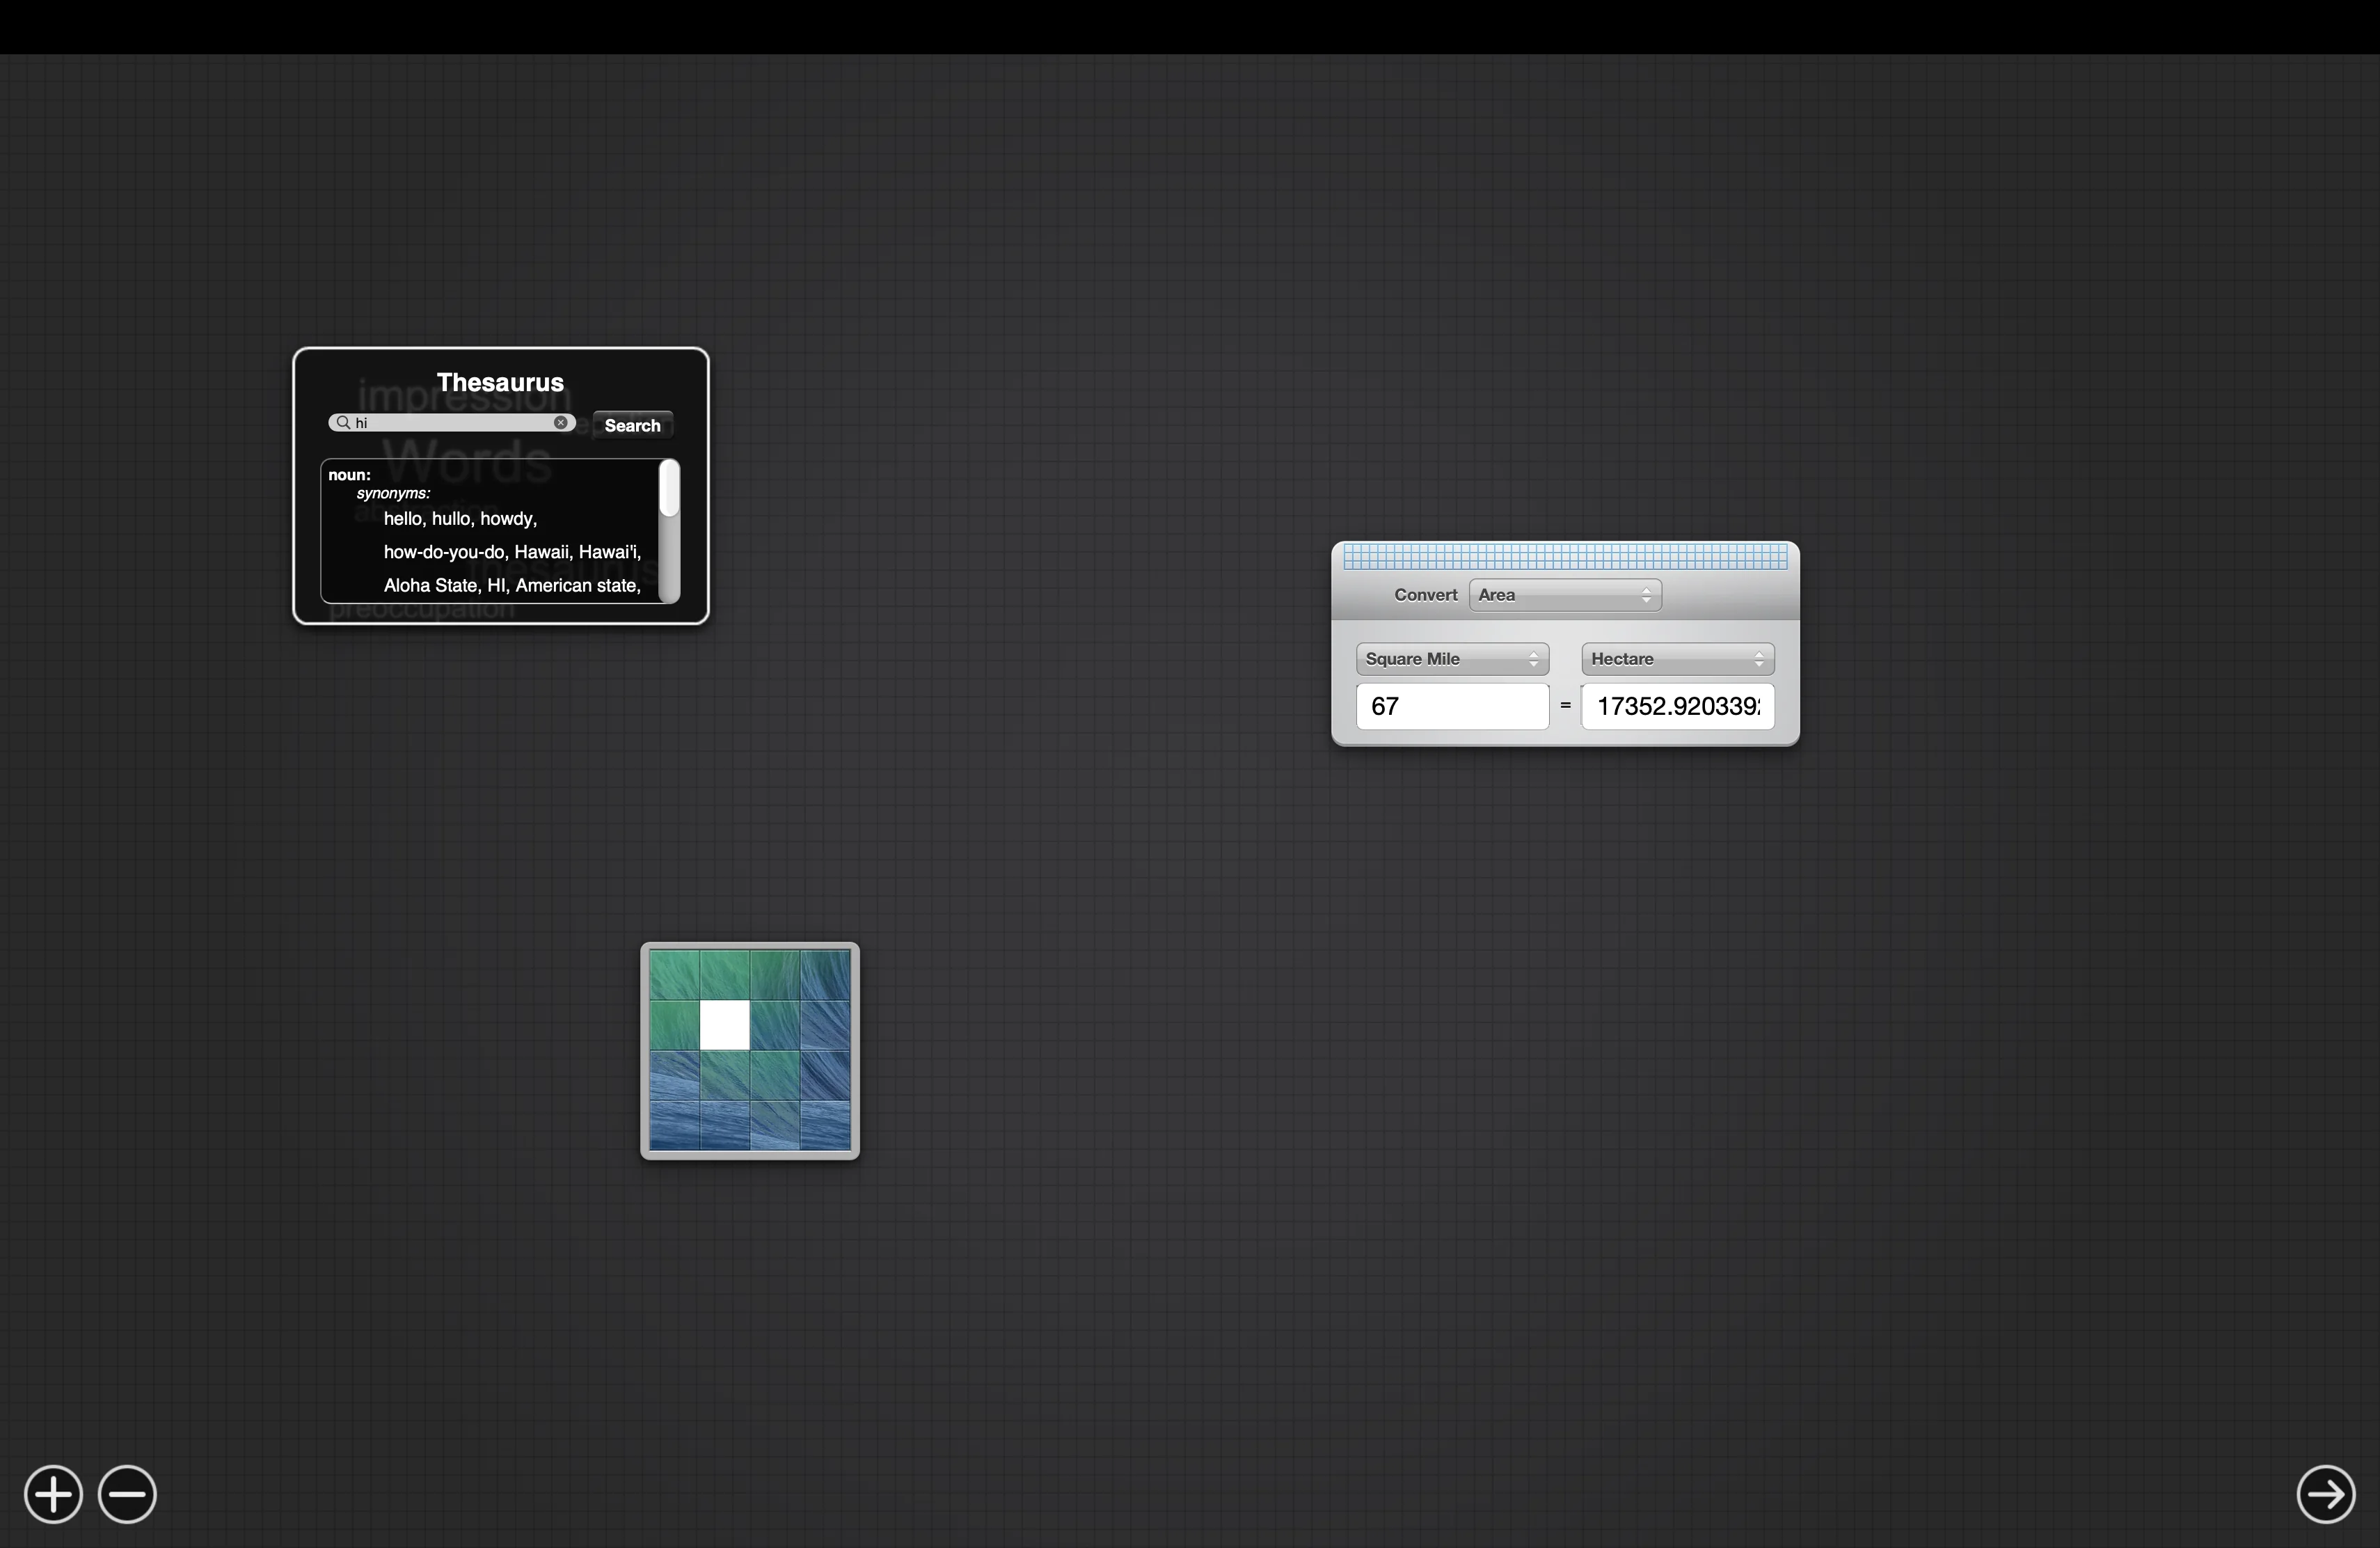This screenshot has height=1548, width=2380.
Task: Click the blue ruler header of converter
Action: (x=1565, y=557)
